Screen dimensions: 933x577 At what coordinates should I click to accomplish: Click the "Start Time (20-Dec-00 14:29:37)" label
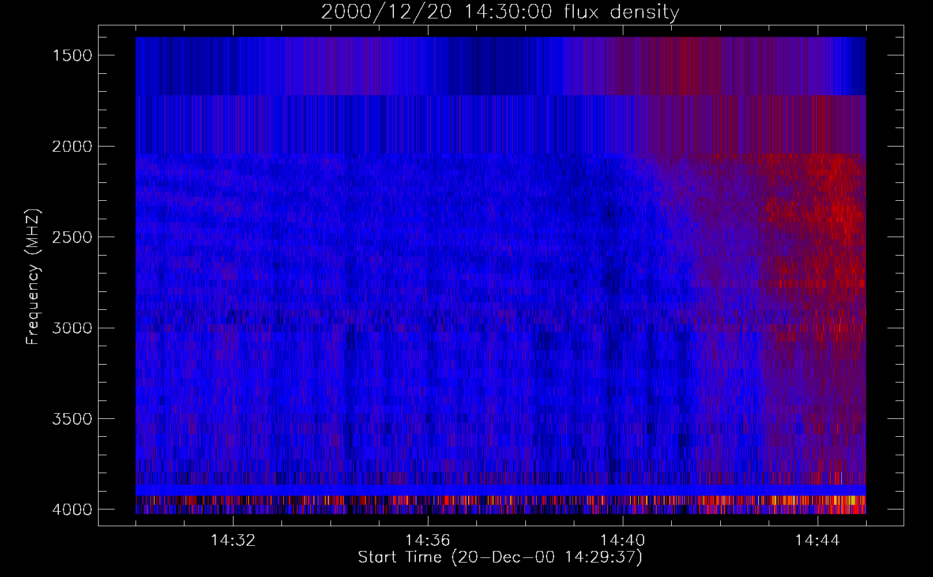(500, 557)
